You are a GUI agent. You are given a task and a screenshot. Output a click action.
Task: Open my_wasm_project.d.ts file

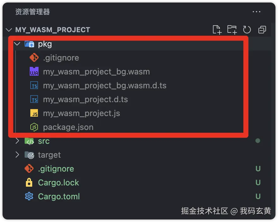tap(85, 99)
